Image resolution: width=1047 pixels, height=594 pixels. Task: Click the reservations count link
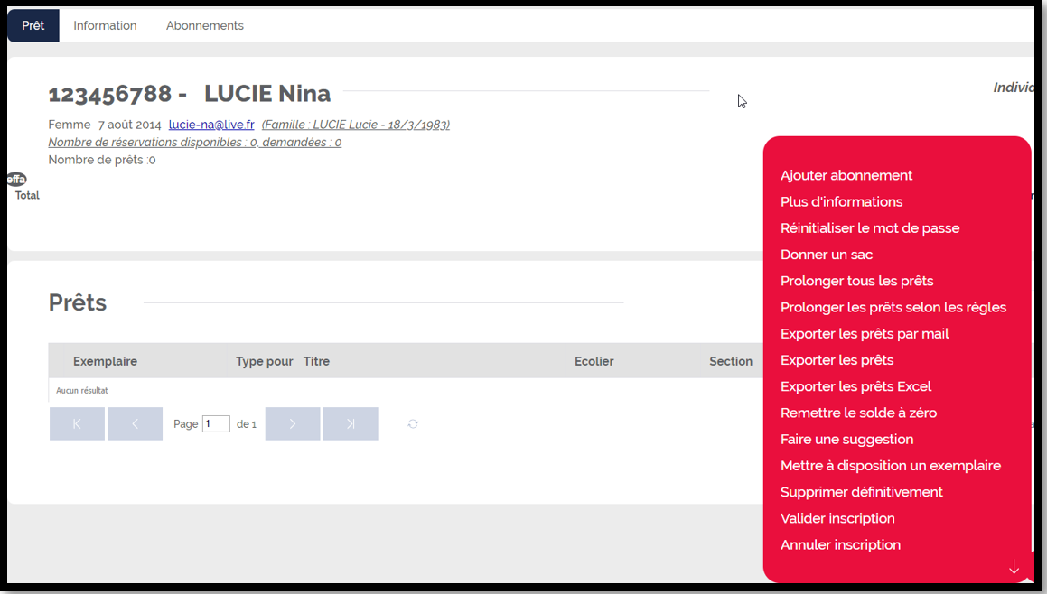194,143
